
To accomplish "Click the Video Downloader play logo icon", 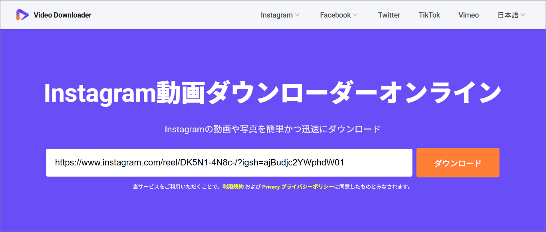I will click(22, 15).
